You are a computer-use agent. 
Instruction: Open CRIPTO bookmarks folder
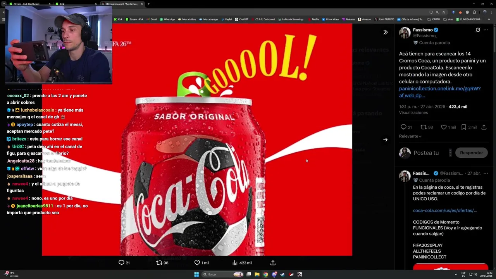tap(434, 19)
